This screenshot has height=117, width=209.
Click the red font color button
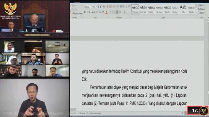pyautogui.click(x=106, y=12)
